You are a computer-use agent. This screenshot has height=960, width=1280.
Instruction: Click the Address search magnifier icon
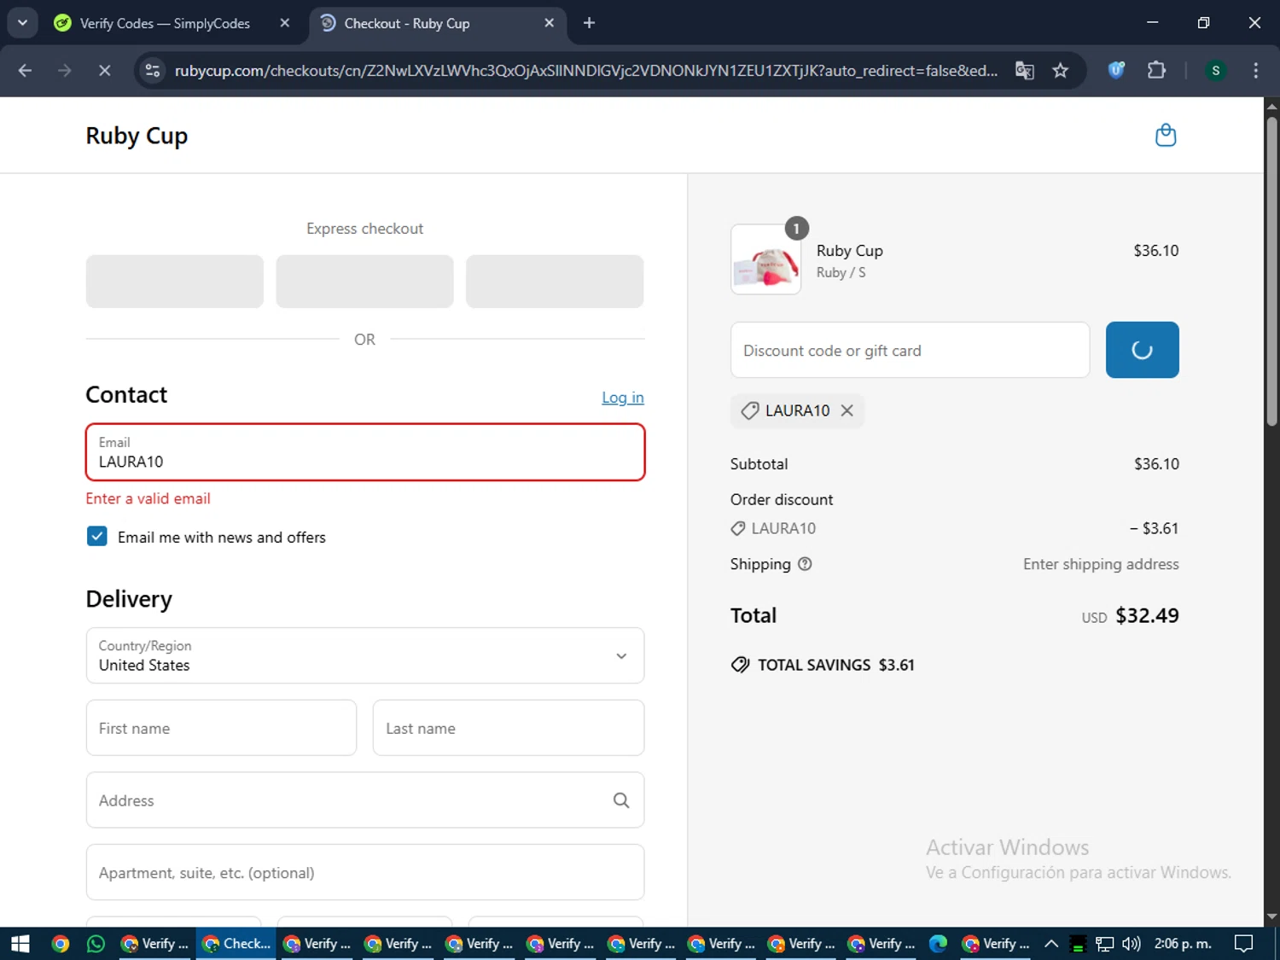coord(621,800)
